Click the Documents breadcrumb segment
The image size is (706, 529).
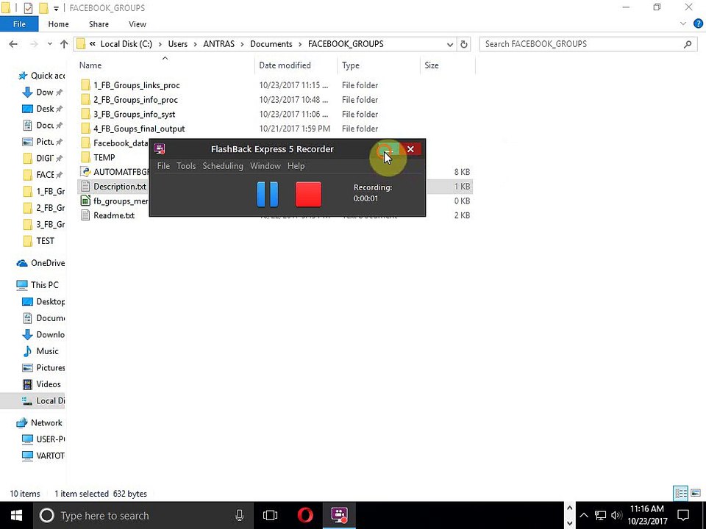coord(271,44)
